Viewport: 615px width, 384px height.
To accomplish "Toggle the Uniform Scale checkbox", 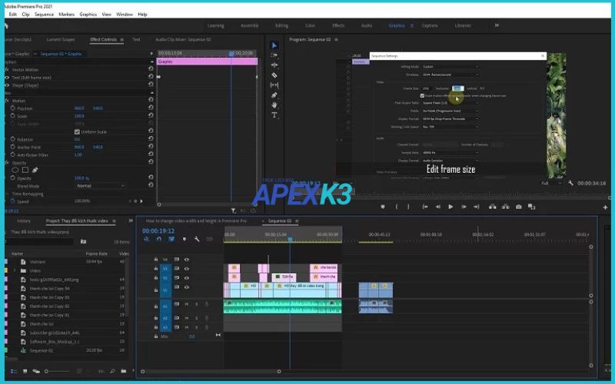I will 77,131.
